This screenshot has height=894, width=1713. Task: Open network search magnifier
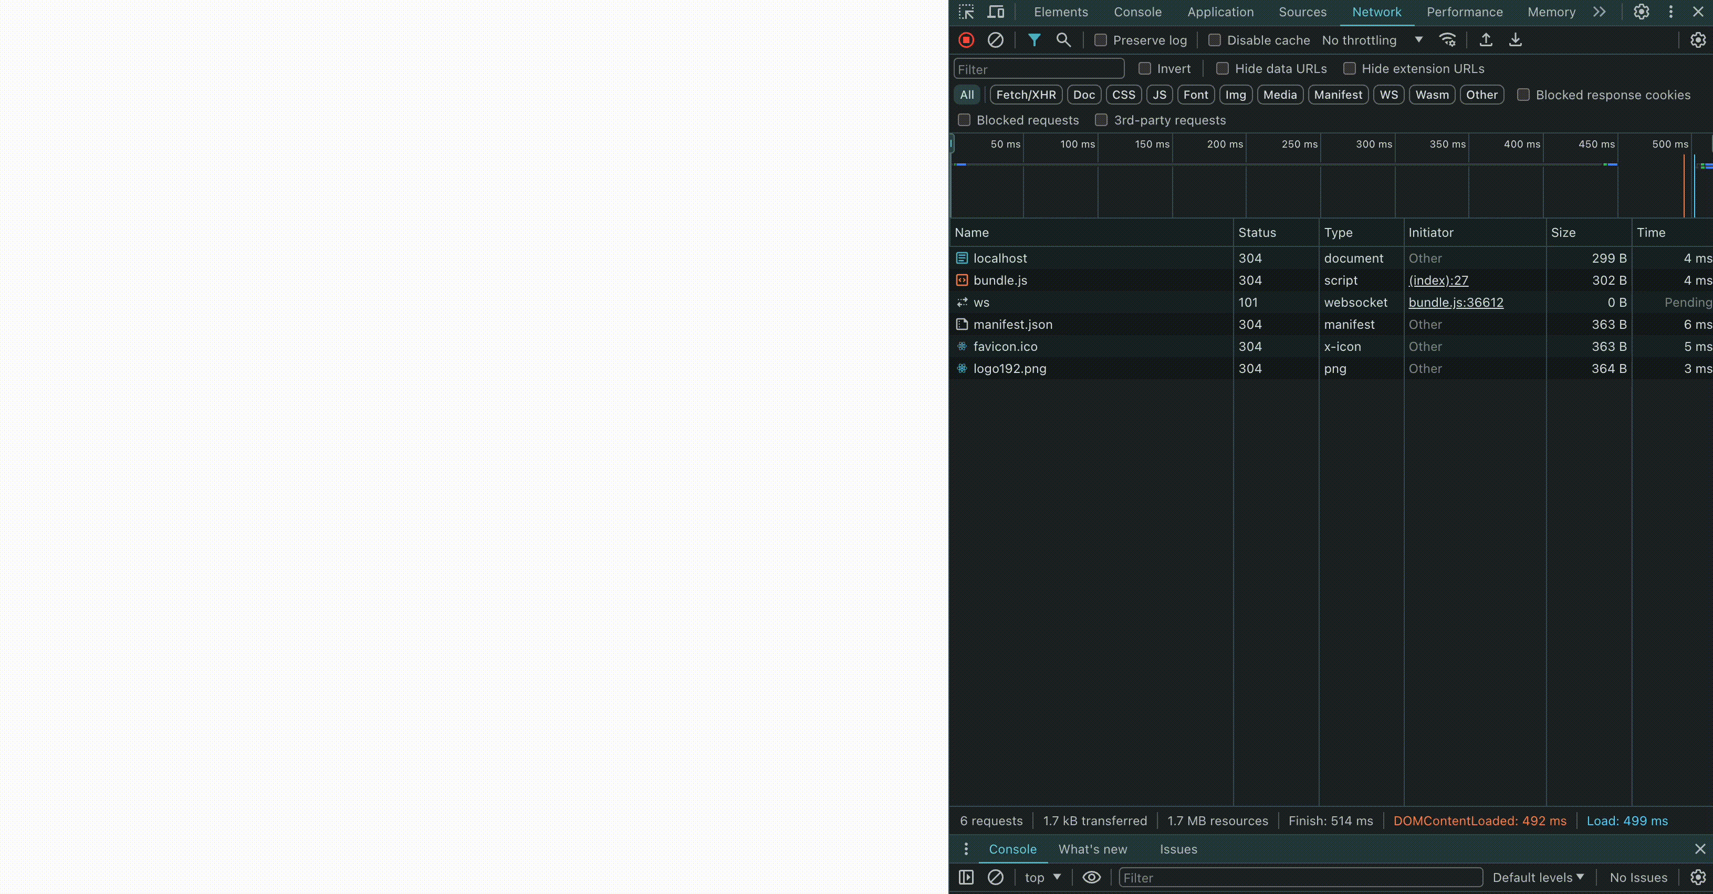(x=1063, y=40)
